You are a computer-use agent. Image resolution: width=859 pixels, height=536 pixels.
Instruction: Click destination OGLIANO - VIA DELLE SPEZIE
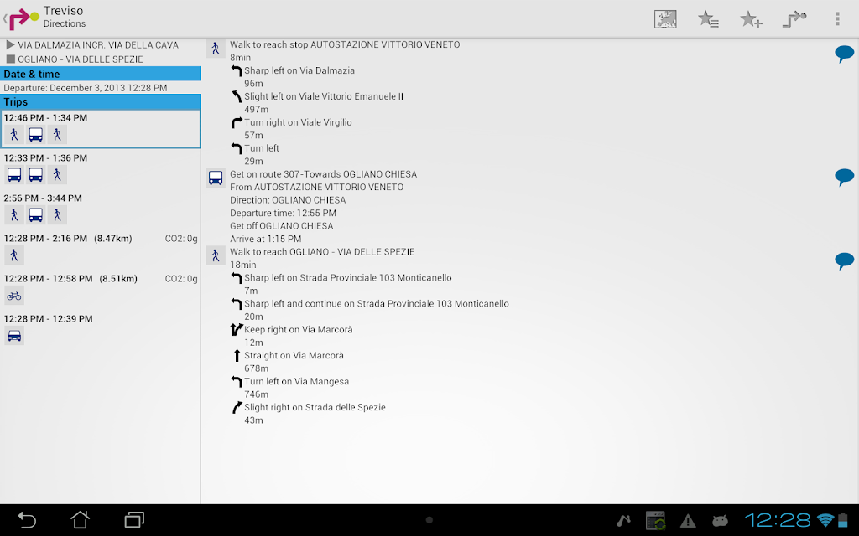[80, 59]
